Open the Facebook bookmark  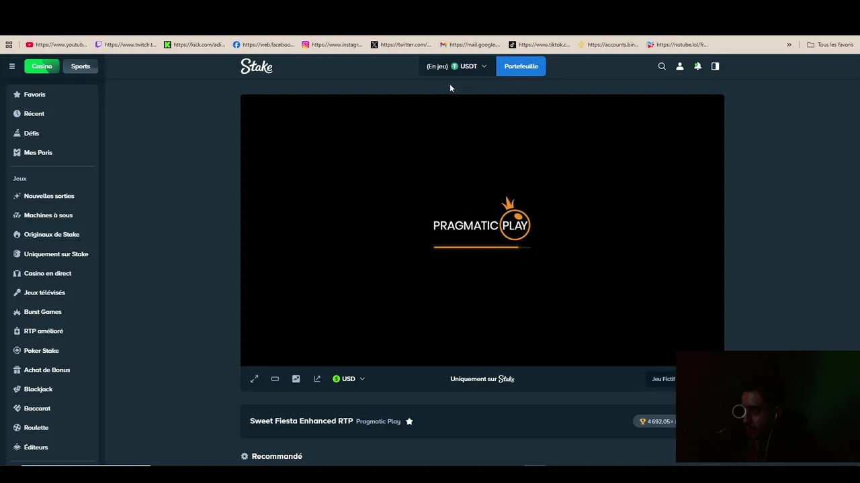click(x=263, y=45)
